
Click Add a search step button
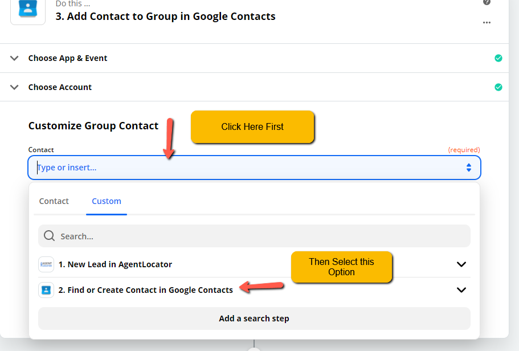coord(254,319)
